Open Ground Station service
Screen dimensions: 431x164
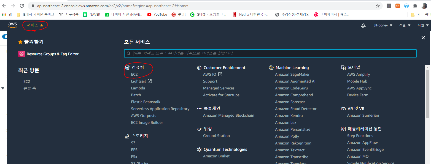216,136
